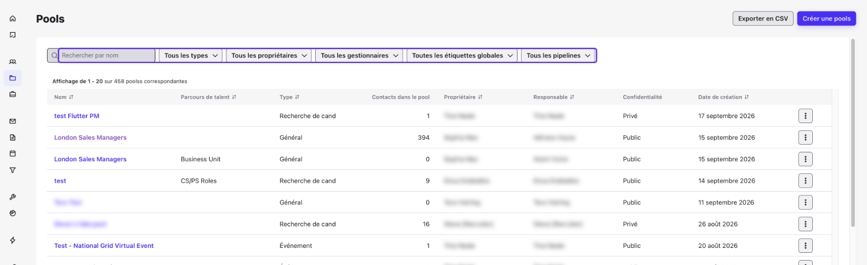Expand the Tous les gestionnaires dropdown
The image size is (867, 265).
359,55
